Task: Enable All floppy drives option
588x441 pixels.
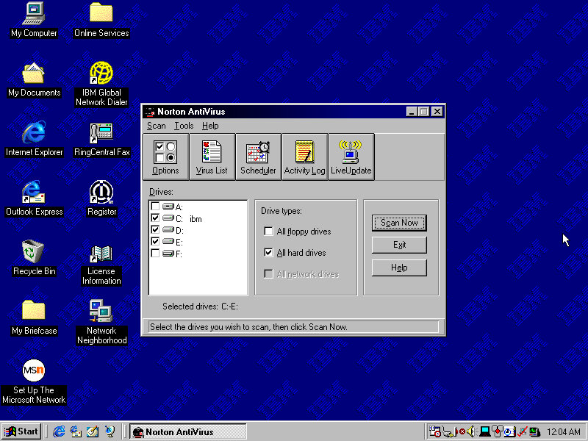Action: tap(269, 232)
